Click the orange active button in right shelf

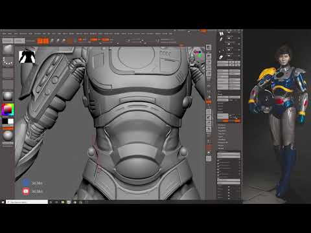pyautogui.click(x=209, y=102)
